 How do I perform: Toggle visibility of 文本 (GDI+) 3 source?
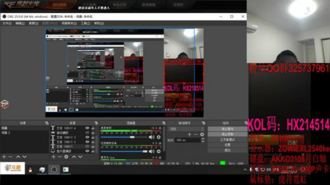pyautogui.click(x=88, y=137)
